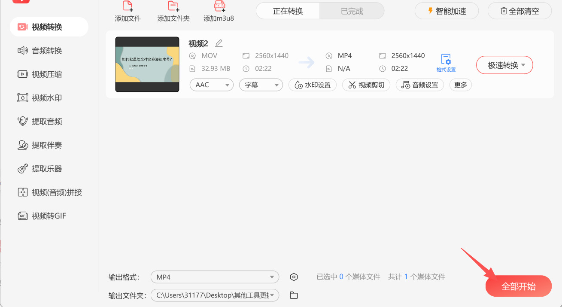The height and width of the screenshot is (307, 562).
Task: Open the 视频水印 tool
Action: coord(49,97)
